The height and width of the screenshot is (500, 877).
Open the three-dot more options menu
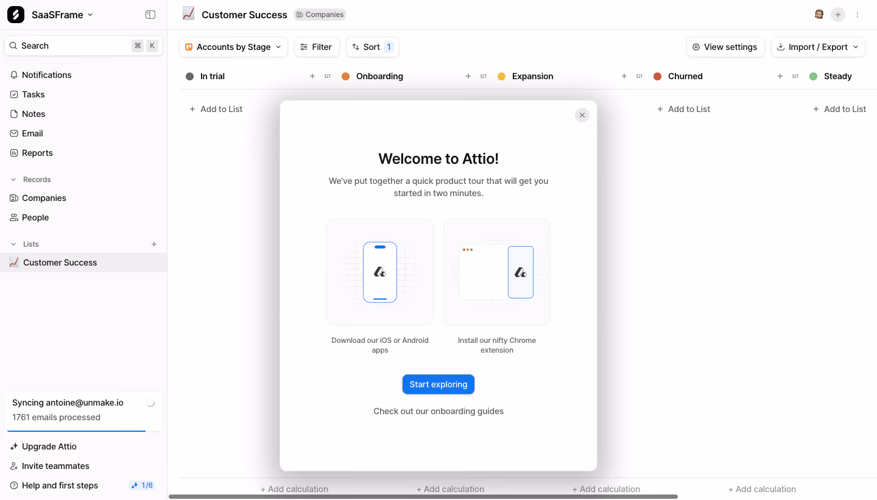coord(858,15)
